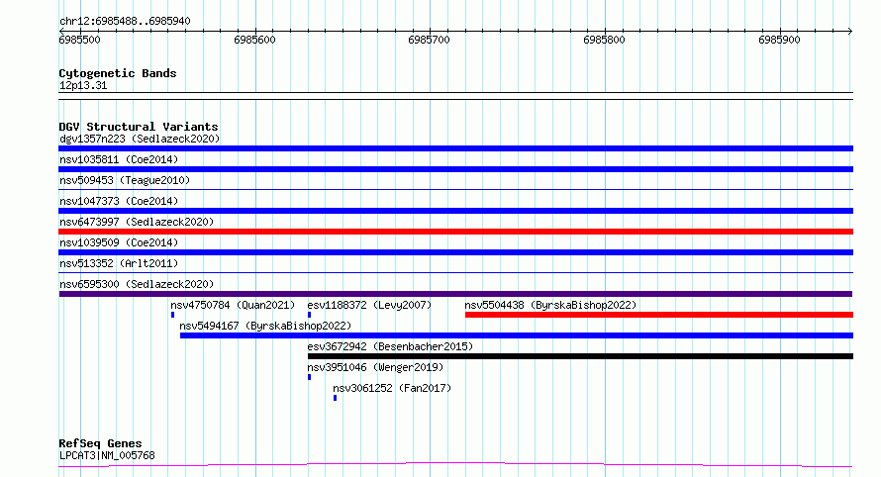The width and height of the screenshot is (881, 477).
Task: Open nsv1047373 (Coe2014) variant label
Action: coord(119,201)
